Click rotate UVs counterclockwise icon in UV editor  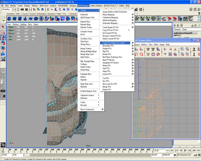point(136,54)
